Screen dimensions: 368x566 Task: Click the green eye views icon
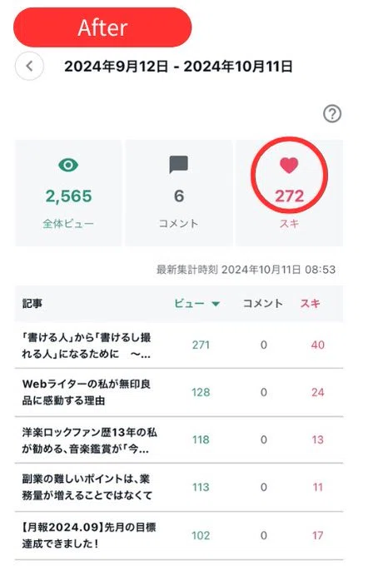pyautogui.click(x=68, y=165)
